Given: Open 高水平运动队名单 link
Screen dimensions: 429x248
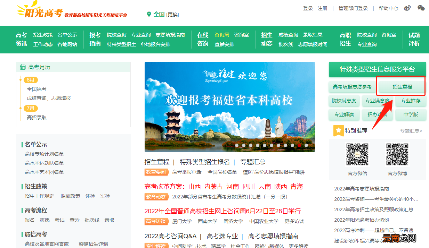Looking at the screenshot, I should click(x=44, y=163).
